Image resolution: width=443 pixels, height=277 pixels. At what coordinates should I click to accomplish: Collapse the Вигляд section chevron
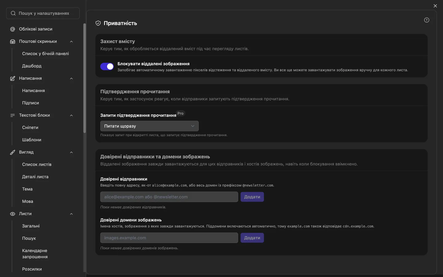(71, 152)
